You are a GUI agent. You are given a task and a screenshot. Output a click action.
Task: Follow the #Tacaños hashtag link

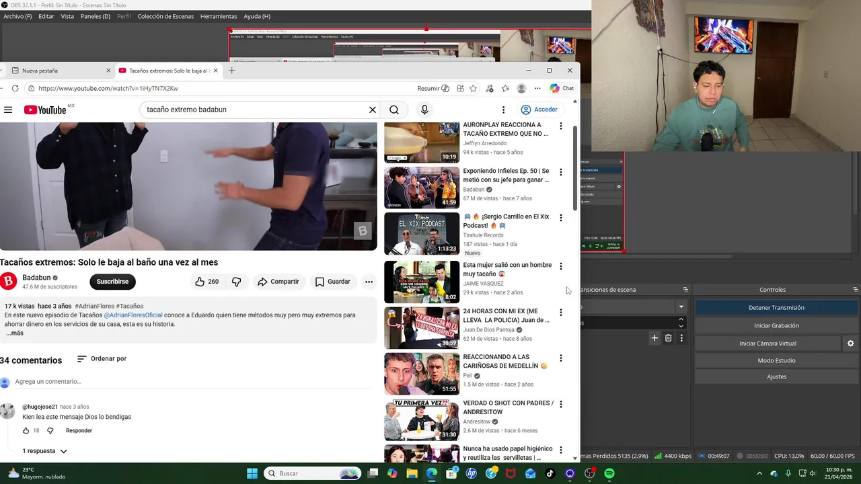[130, 307]
